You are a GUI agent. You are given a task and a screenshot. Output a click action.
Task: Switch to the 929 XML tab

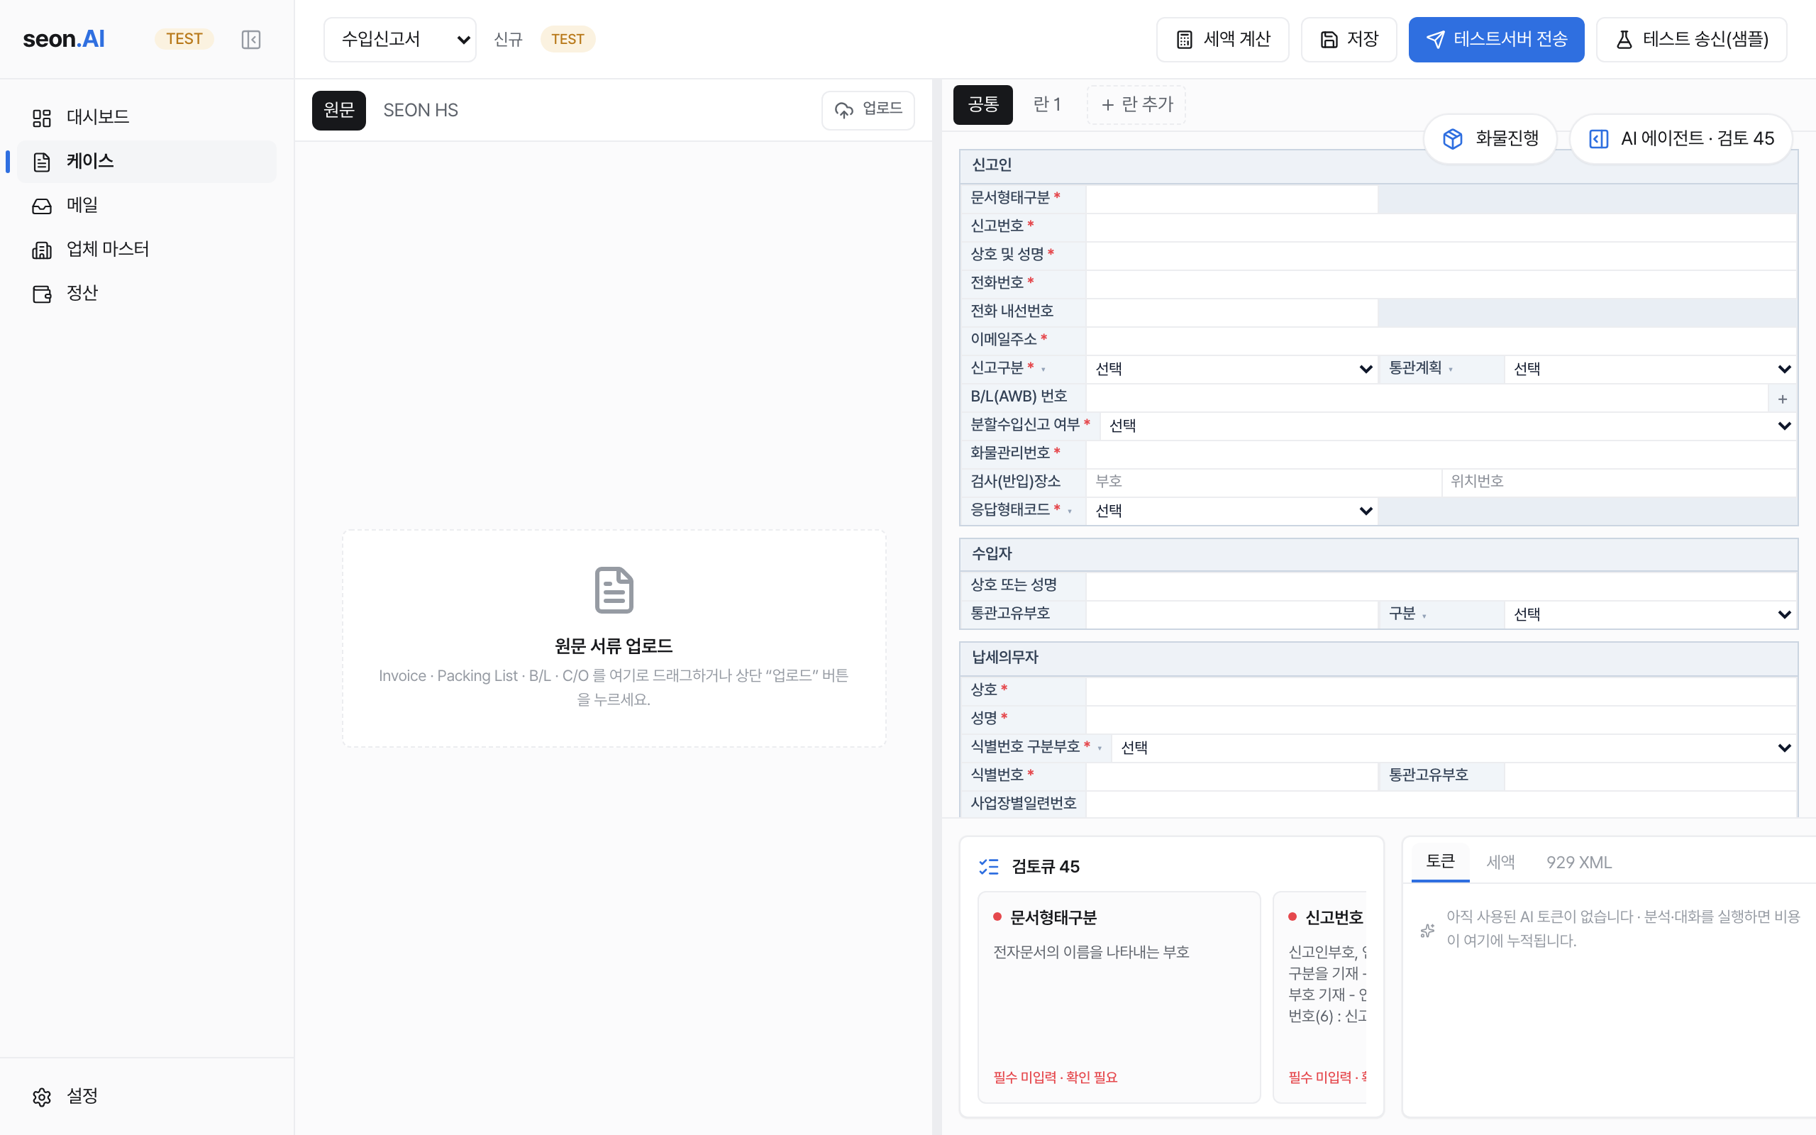coord(1579,862)
